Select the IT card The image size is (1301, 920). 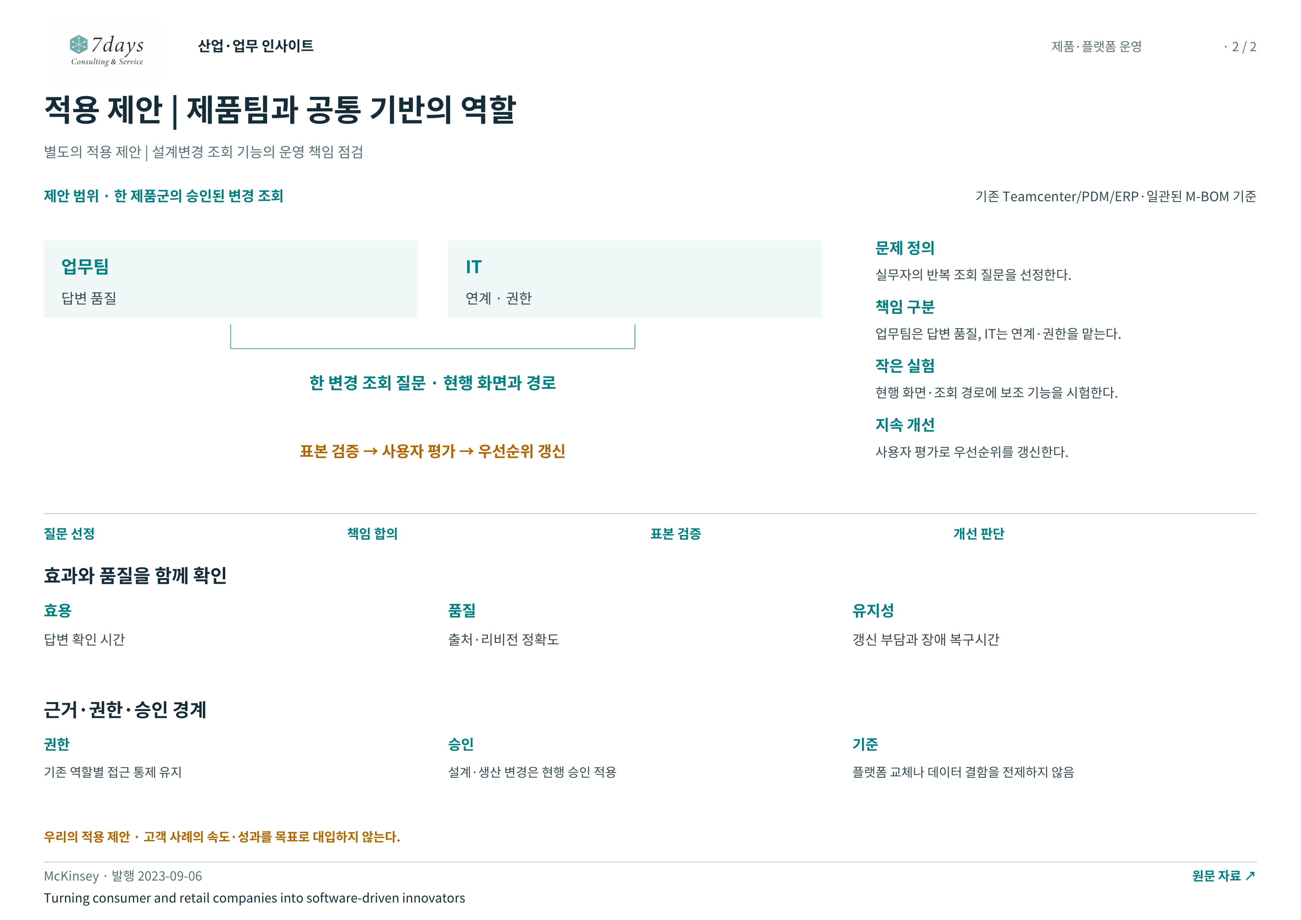[635, 279]
